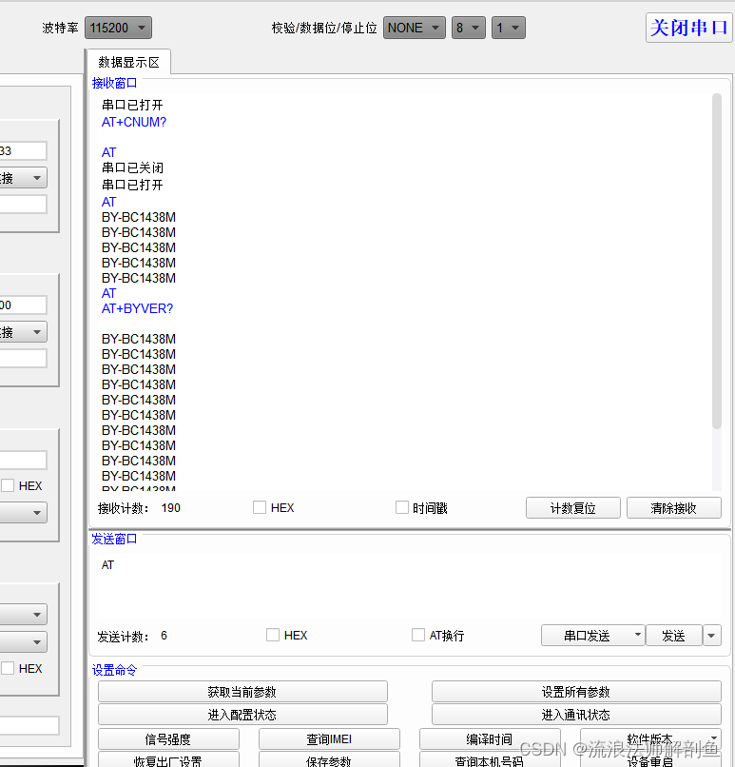Click the 接收窗口 group label
The image size is (735, 767).
point(114,83)
